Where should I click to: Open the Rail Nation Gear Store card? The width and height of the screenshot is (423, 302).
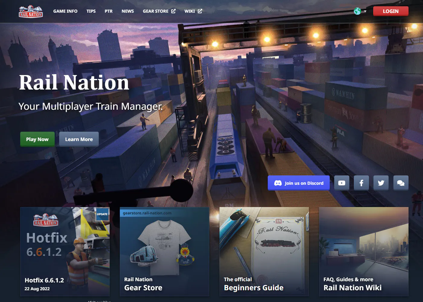point(165,252)
